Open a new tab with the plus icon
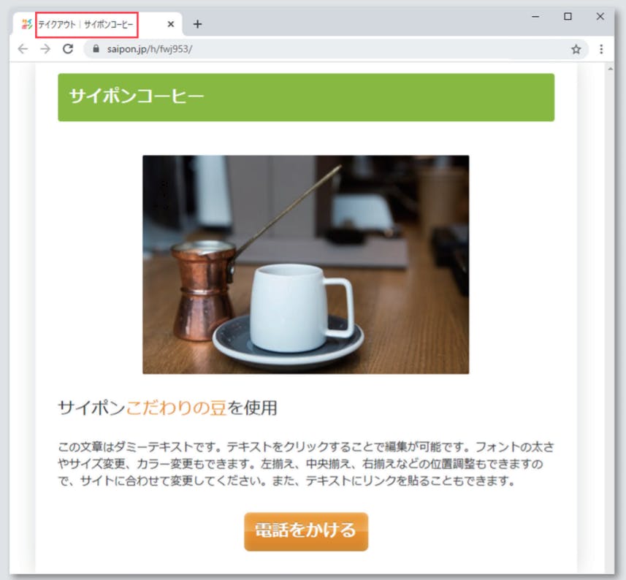 (x=197, y=23)
